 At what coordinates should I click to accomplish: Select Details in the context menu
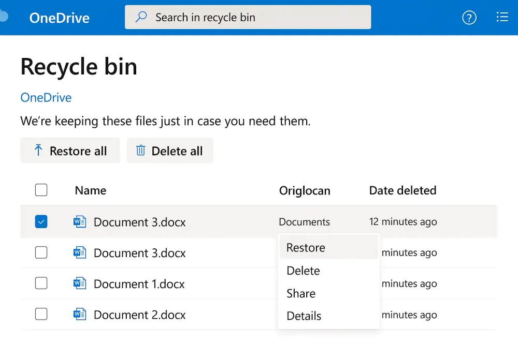tap(304, 316)
